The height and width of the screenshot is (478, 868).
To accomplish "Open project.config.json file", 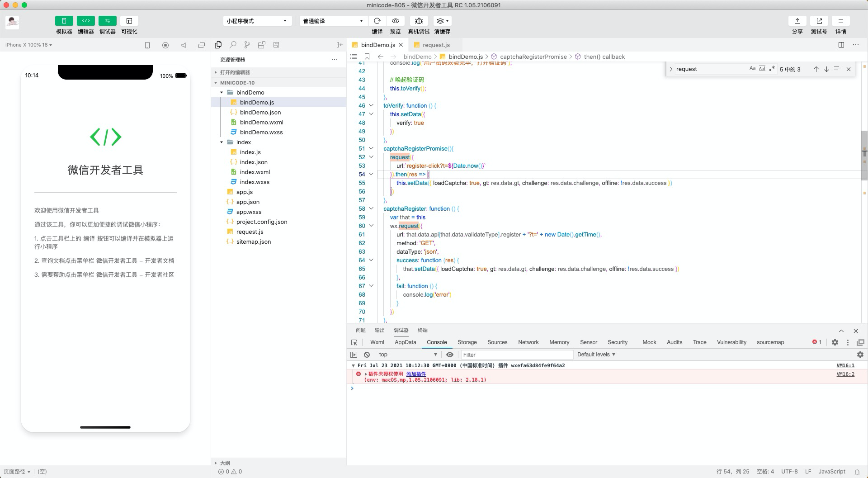I will point(262,222).
